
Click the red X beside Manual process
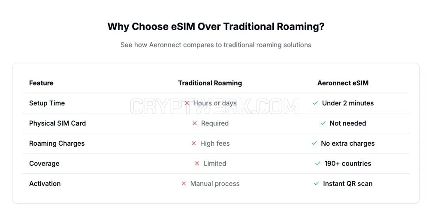pyautogui.click(x=184, y=183)
